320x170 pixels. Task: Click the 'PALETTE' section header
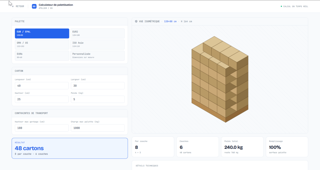pos(20,22)
